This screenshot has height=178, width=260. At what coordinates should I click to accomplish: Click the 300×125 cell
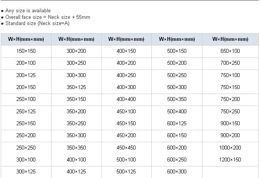pos(26,171)
